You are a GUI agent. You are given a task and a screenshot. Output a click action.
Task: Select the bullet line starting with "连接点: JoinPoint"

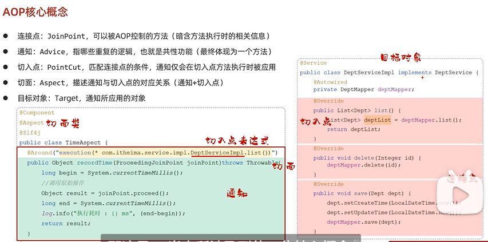[x=144, y=36]
